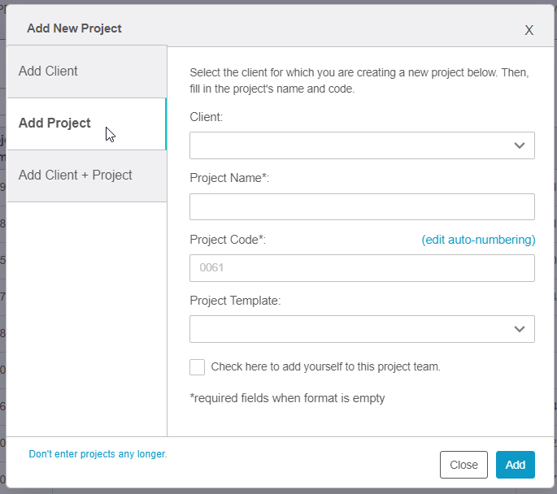Screen dimensions: 557x494
Task: Click the chevron arrow in Project Template field
Action: tap(520, 329)
